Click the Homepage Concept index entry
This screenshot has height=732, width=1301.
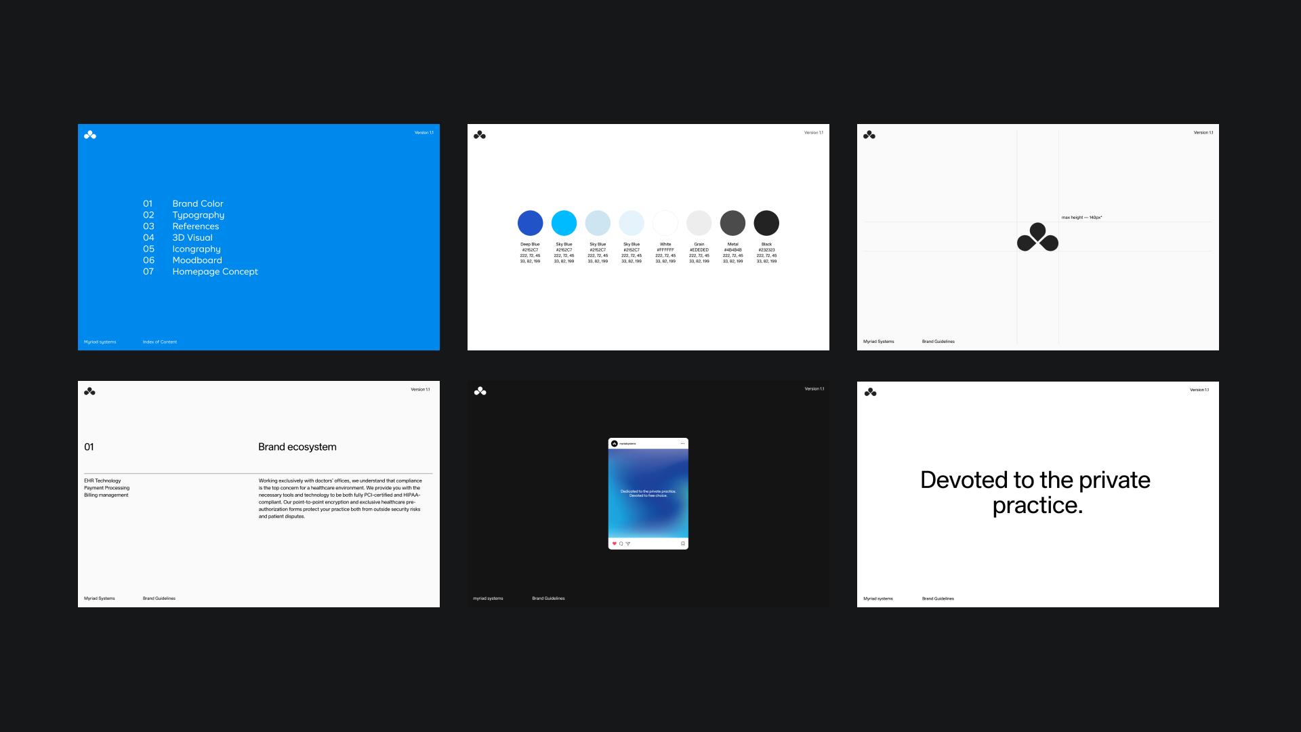215,271
